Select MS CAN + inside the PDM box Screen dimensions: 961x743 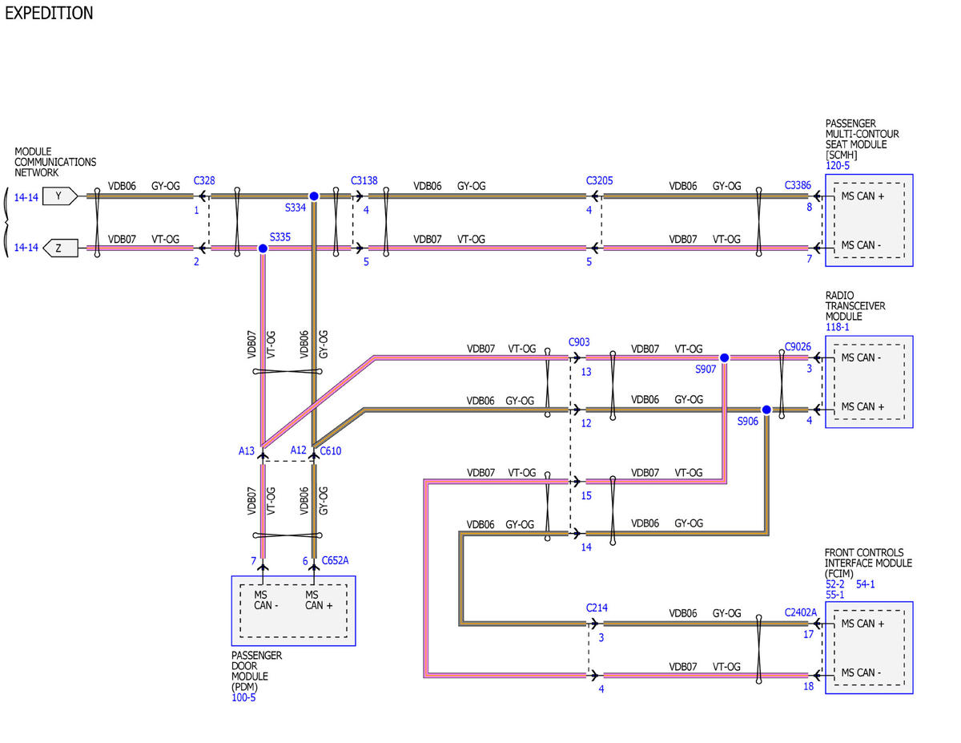[318, 600]
